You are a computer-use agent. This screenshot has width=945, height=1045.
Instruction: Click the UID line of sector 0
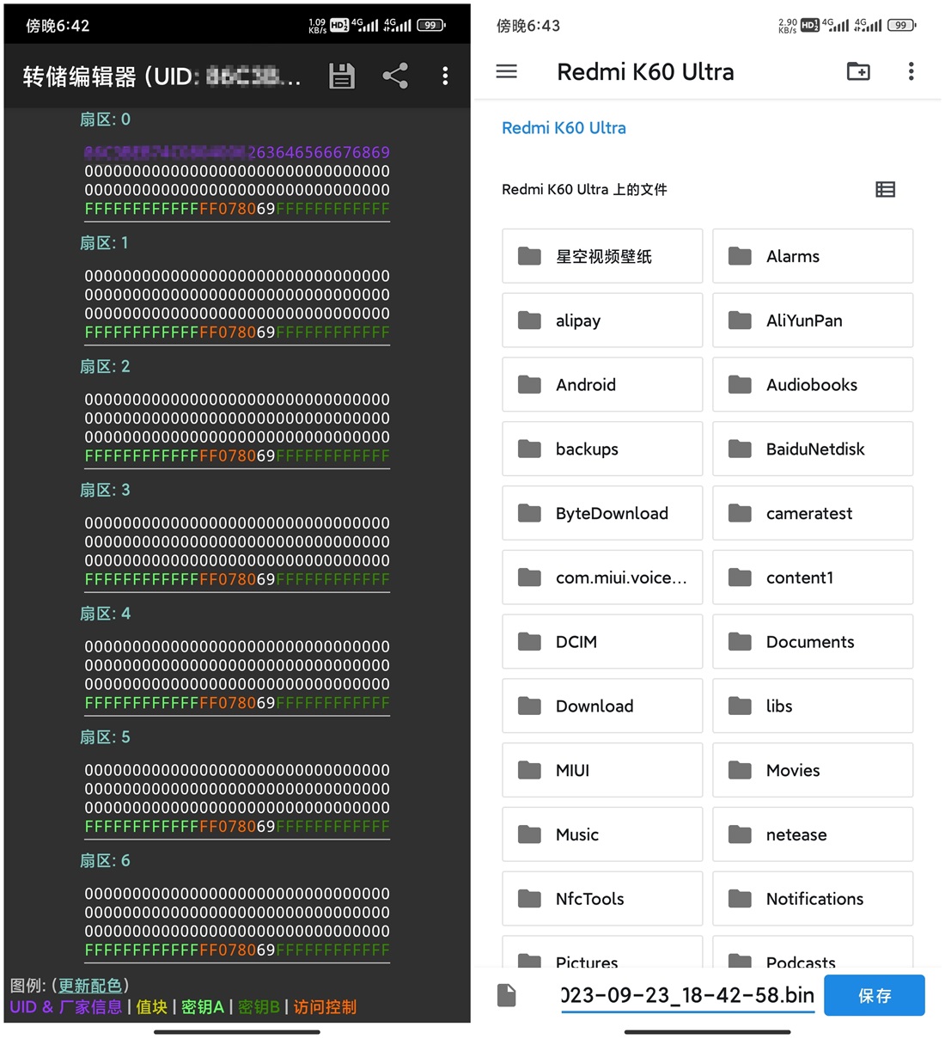click(x=237, y=152)
